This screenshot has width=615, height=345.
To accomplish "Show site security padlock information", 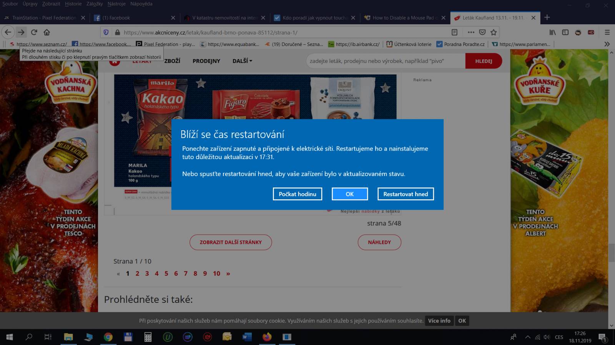I will pos(117,33).
